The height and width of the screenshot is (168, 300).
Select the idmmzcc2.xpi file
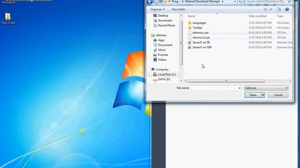click(201, 37)
